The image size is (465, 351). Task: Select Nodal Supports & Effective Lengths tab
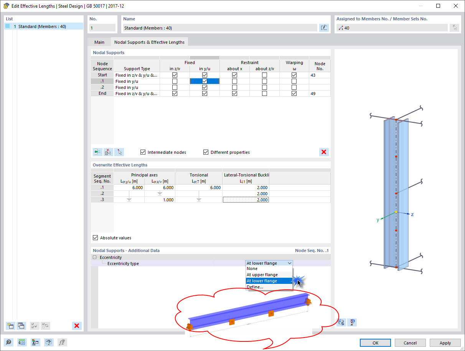(x=149, y=42)
